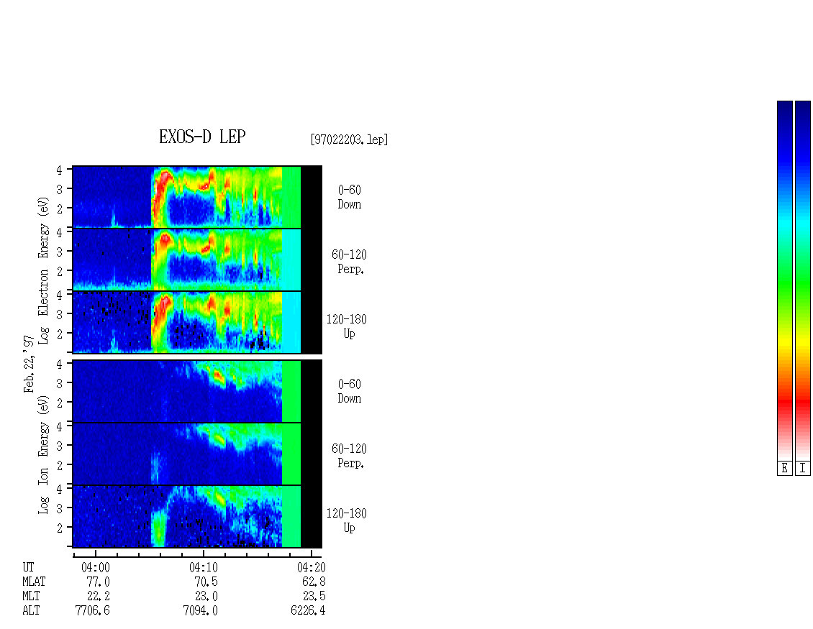This screenshot has width=813, height=629.
Task: Click the MLT row label
Action: [x=31, y=597]
